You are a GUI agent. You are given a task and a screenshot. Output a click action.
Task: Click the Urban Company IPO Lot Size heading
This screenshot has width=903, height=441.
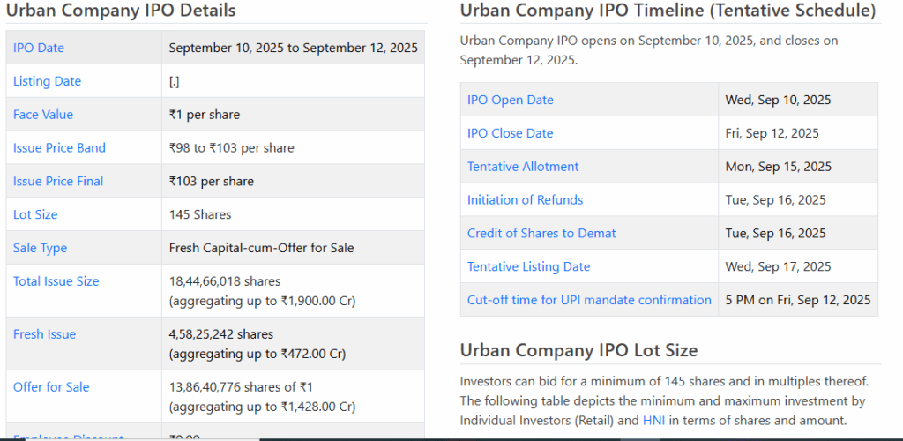click(x=578, y=350)
